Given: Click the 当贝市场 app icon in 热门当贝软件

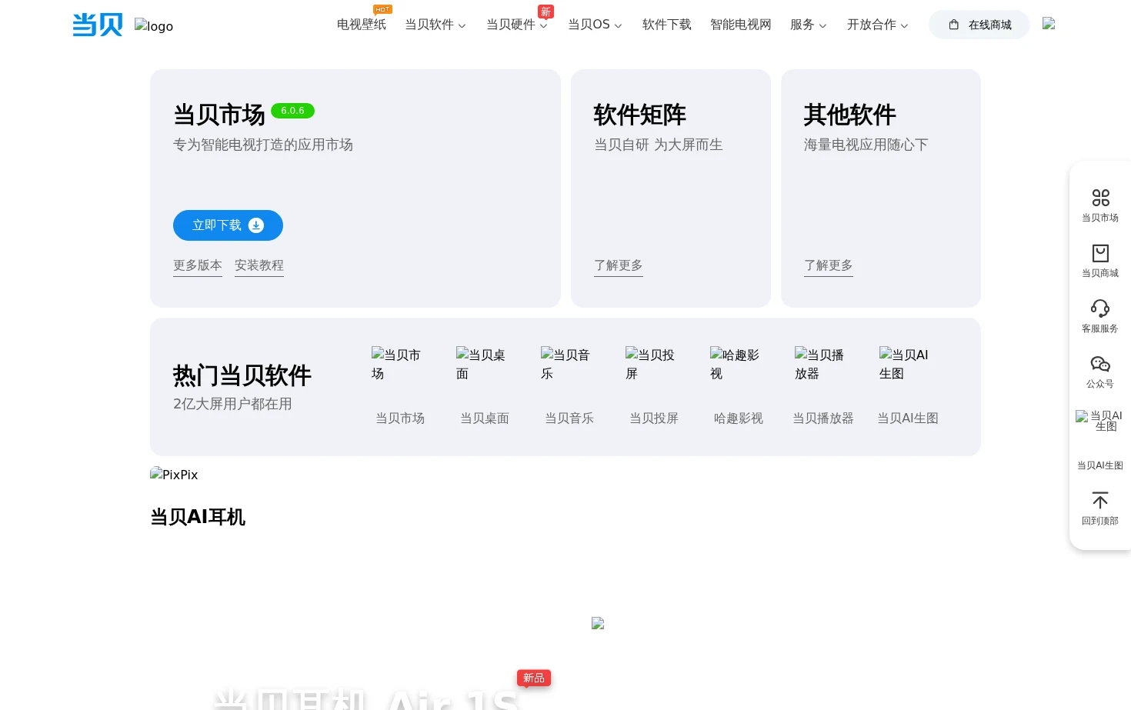Looking at the screenshot, I should coord(400,364).
